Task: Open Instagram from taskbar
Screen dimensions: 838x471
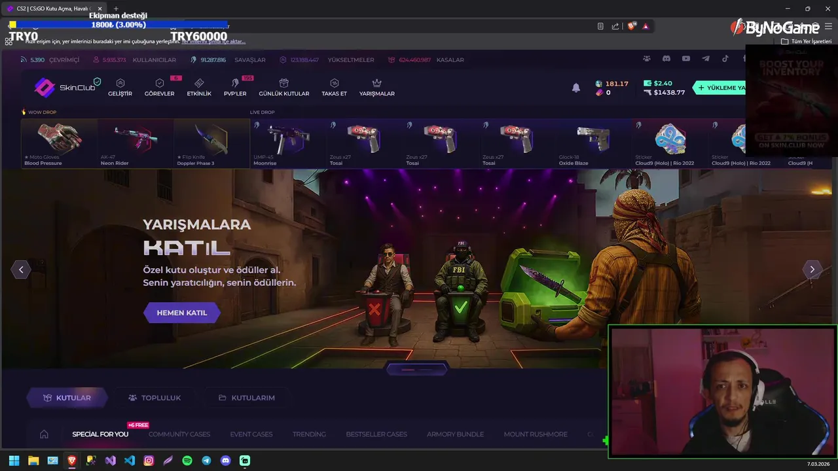Action: 149,461
